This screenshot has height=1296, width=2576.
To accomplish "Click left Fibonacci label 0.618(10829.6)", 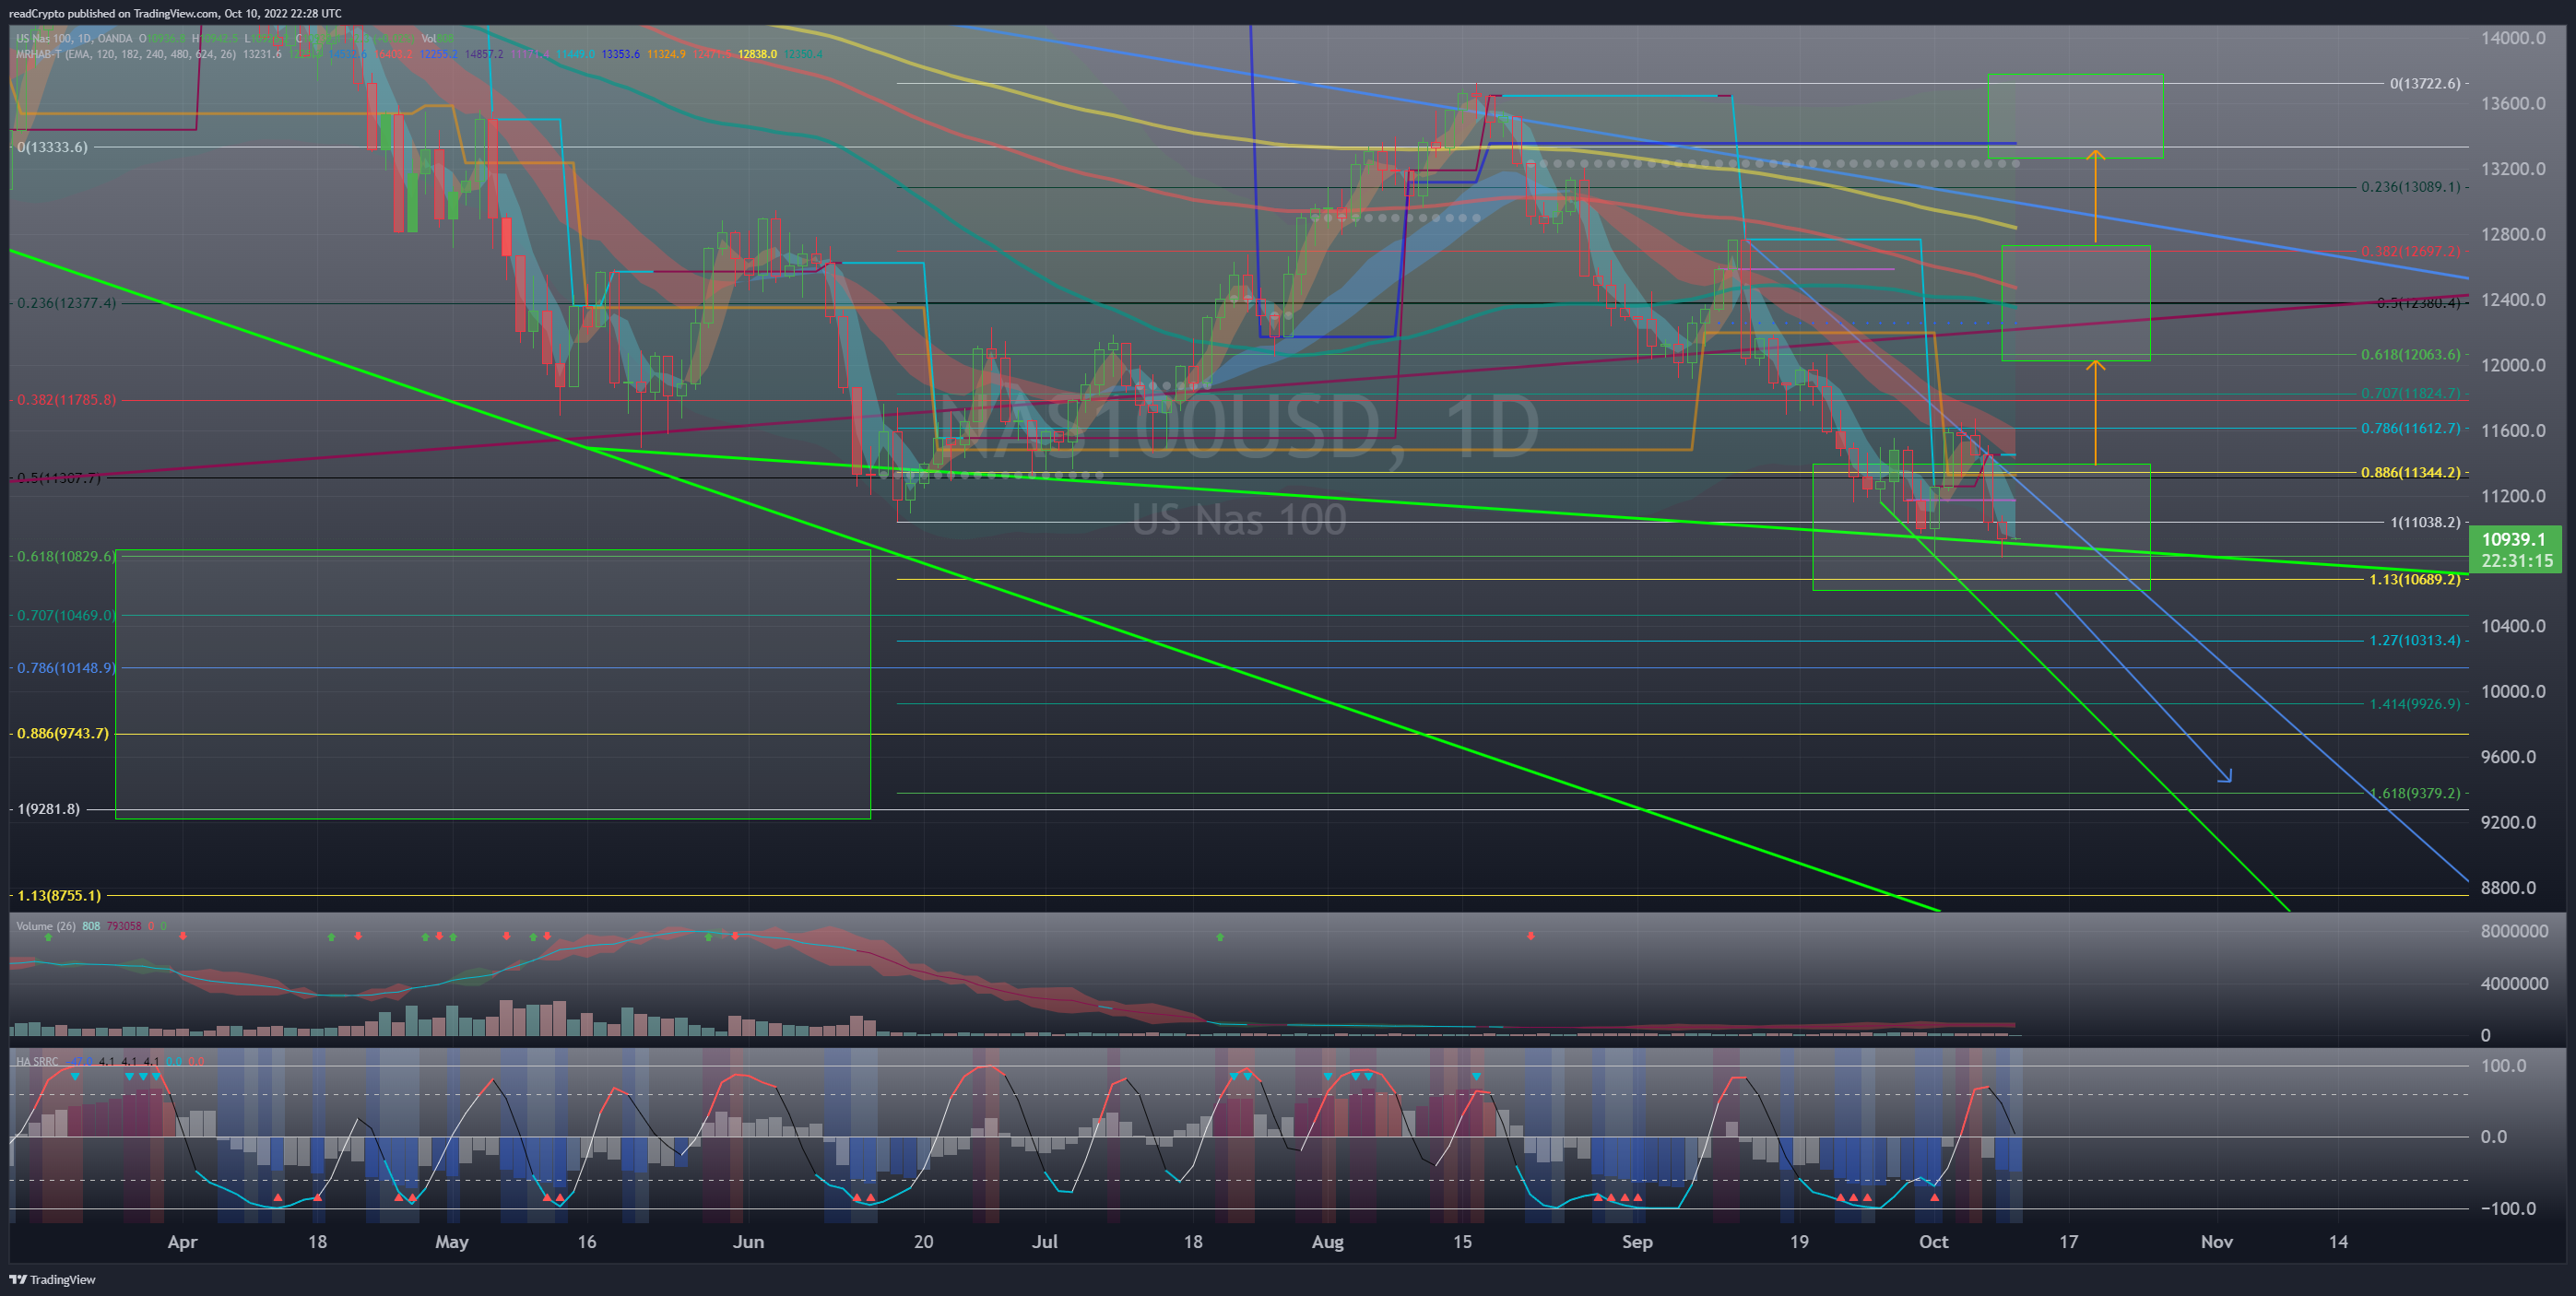I will click(x=66, y=556).
